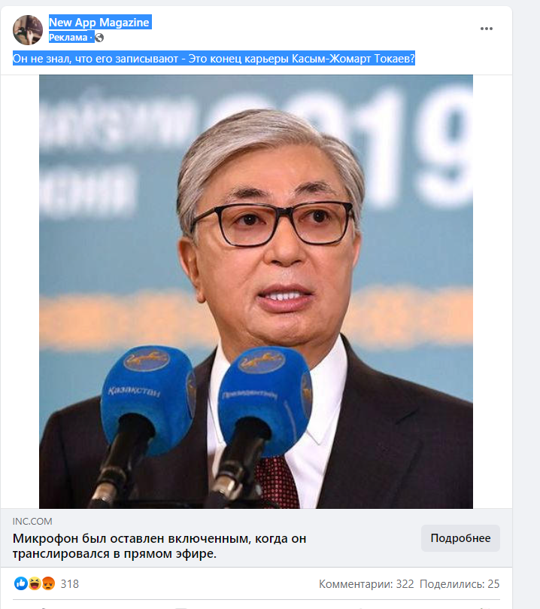Open the Поделились: 25 shares list

point(460,583)
